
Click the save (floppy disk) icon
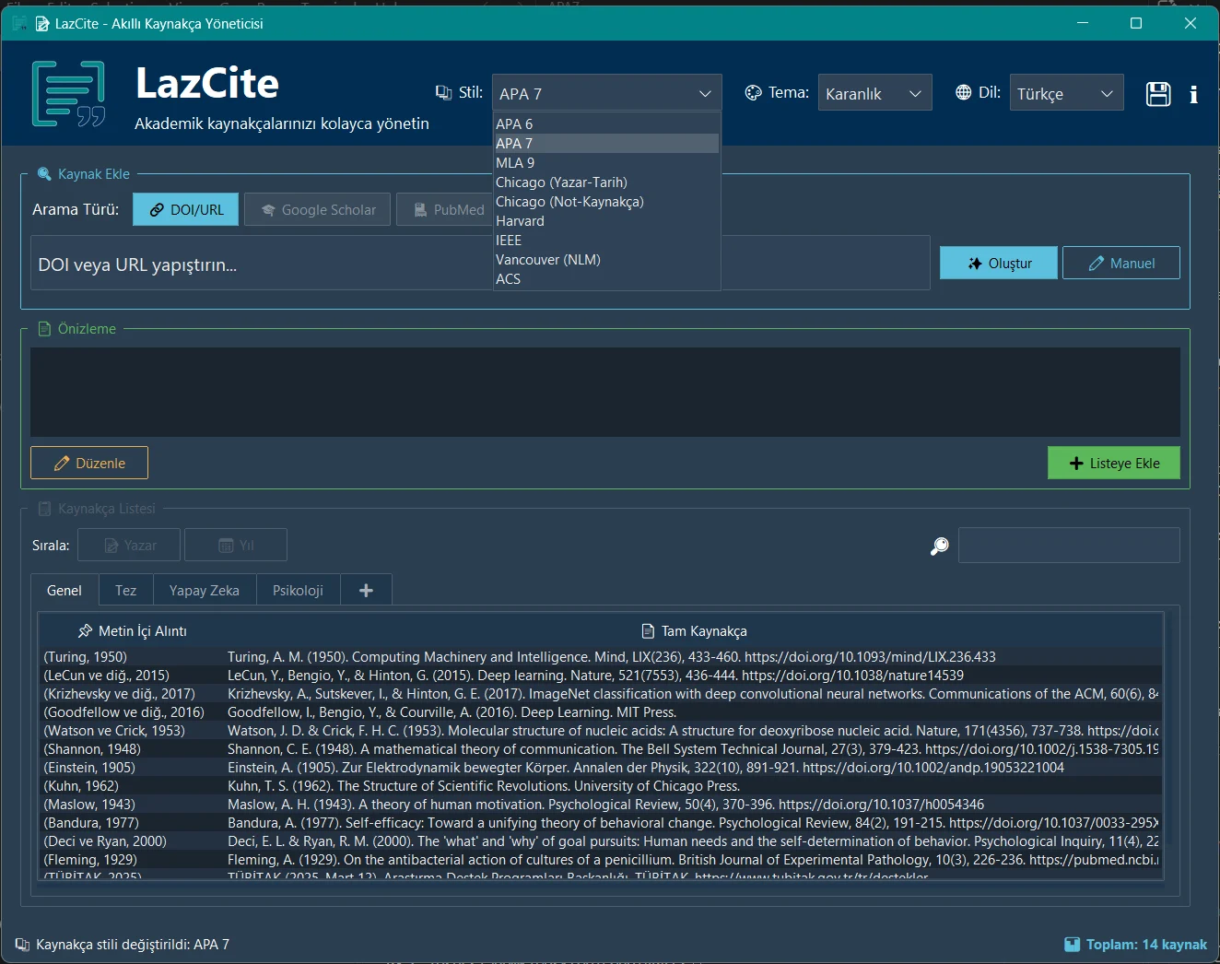coord(1158,94)
